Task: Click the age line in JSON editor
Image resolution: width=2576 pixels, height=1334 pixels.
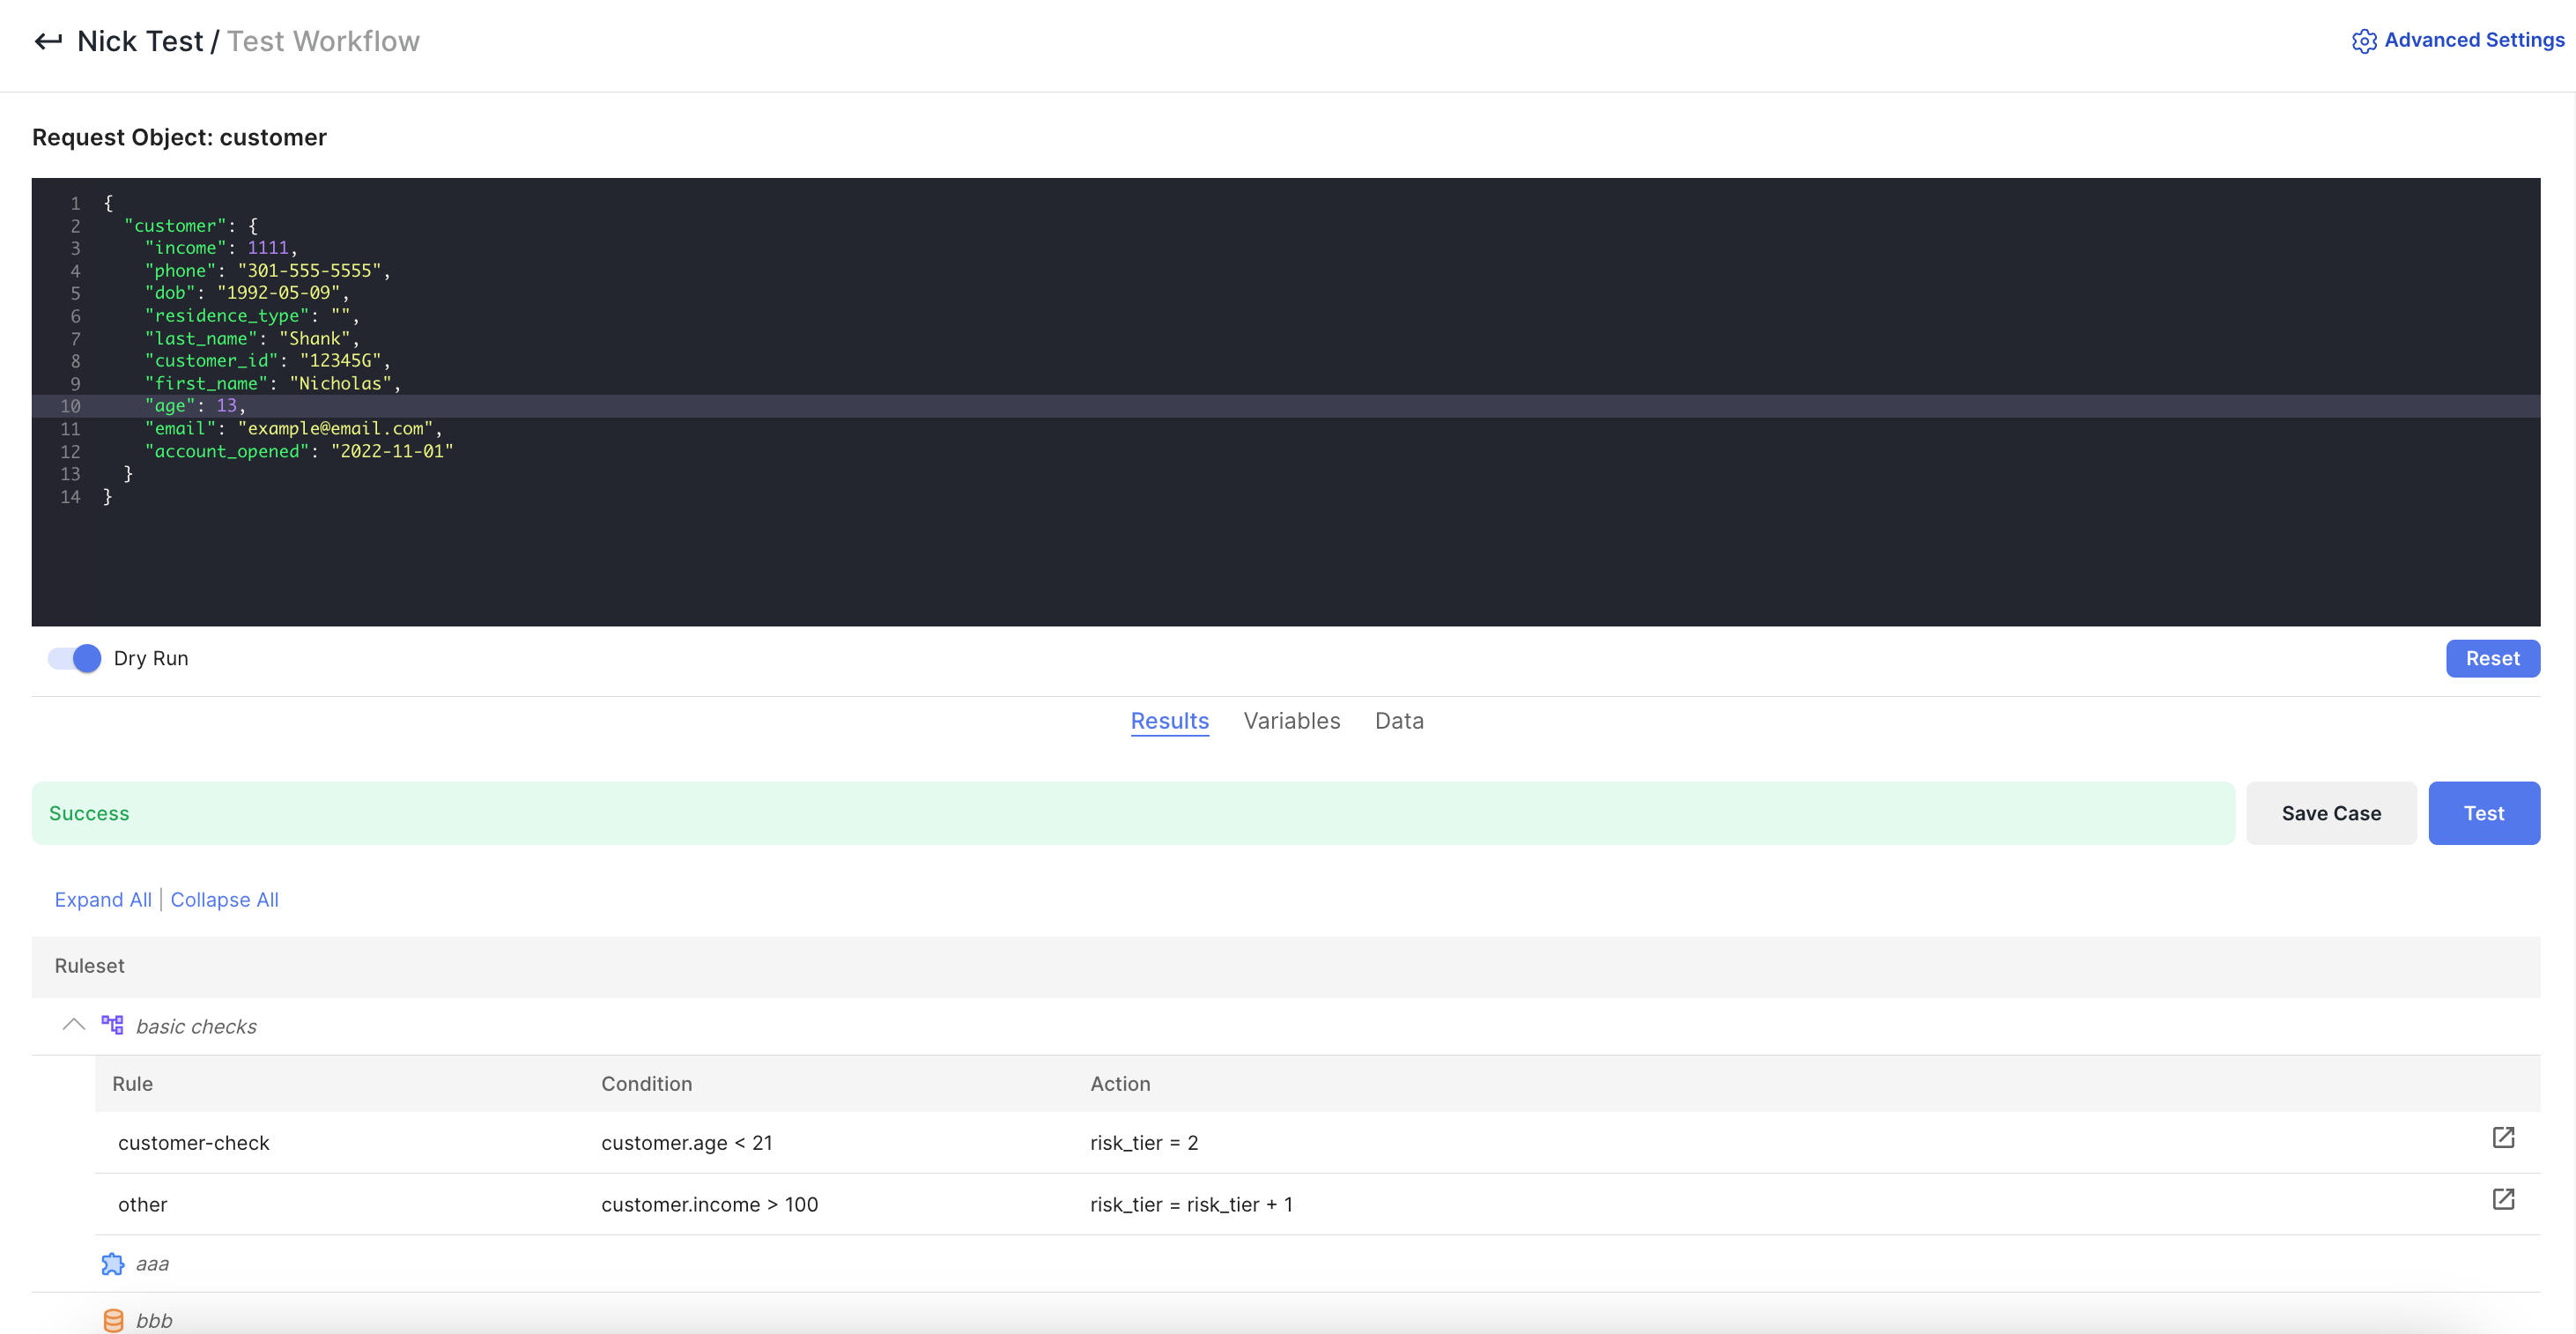Action: coord(195,406)
